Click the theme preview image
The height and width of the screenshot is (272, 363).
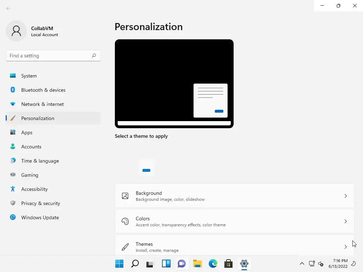point(174,84)
